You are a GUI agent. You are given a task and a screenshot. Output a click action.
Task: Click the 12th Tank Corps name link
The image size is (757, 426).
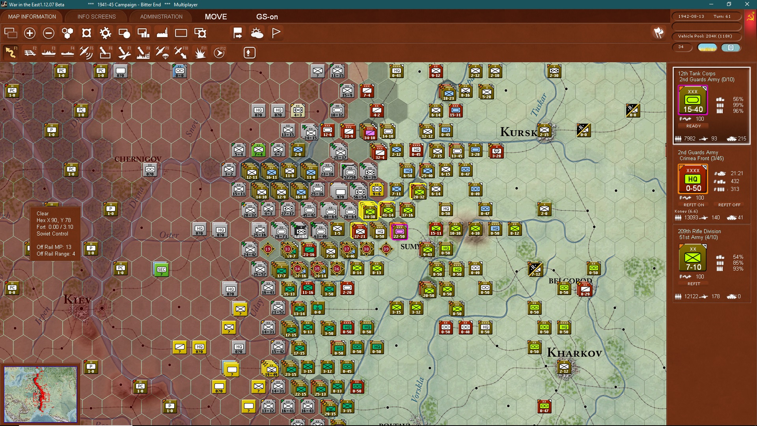pos(696,73)
